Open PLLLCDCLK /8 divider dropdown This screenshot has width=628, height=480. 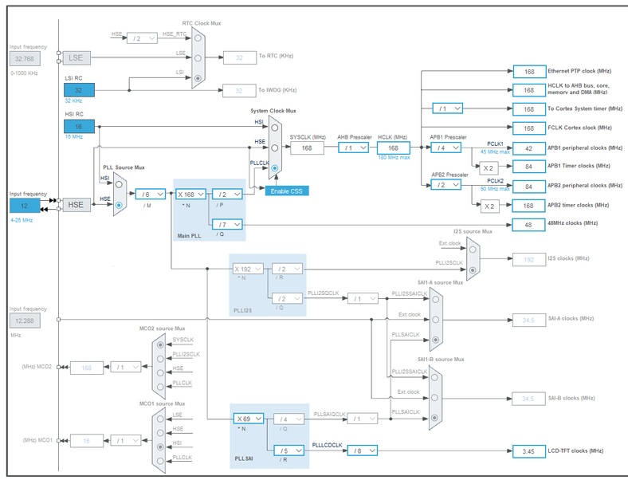click(x=363, y=450)
